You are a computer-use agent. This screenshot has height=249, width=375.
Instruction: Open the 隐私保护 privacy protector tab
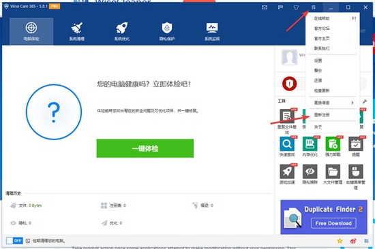point(167,31)
